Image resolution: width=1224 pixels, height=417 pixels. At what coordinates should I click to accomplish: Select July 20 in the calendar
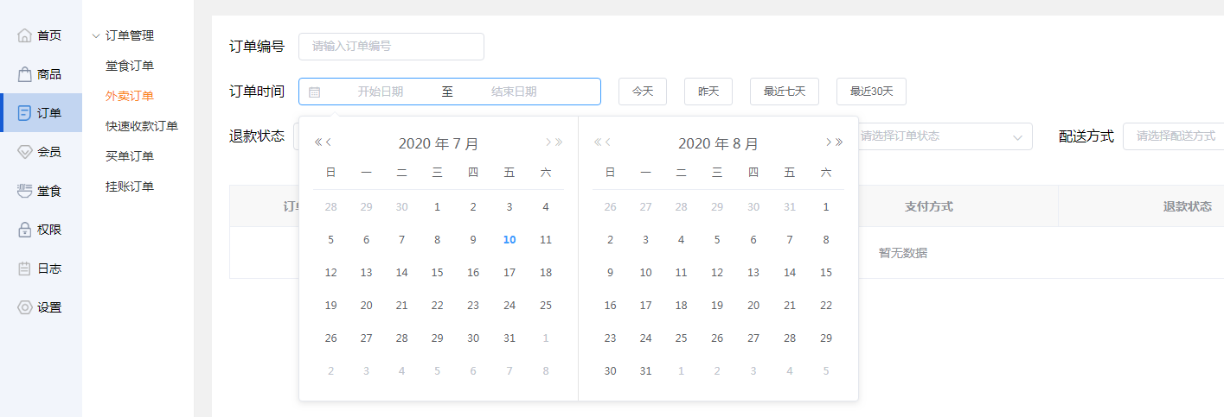366,306
